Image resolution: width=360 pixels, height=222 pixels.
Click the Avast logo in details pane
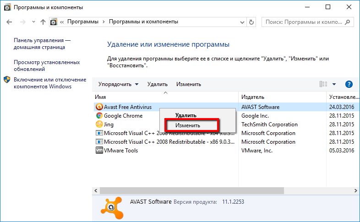pyautogui.click(x=112, y=208)
